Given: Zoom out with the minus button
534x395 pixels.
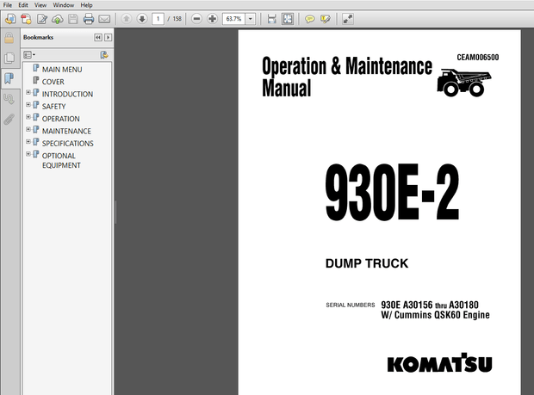Looking at the screenshot, I should coord(197,18).
